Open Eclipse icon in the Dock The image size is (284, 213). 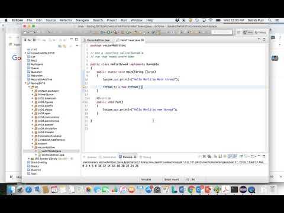243,190
